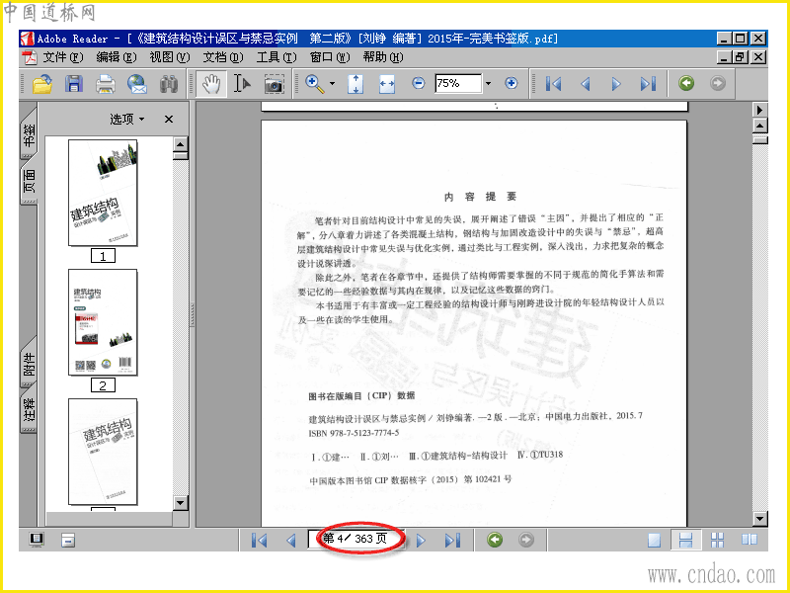The width and height of the screenshot is (790, 593).
Task: Switch to continuous page layout
Action: point(685,540)
